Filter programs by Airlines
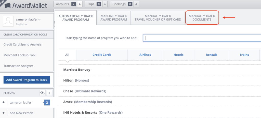 point(145,55)
